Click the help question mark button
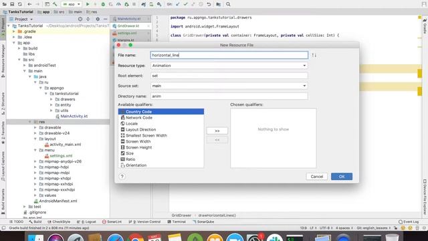The image size is (428, 241). [122, 177]
